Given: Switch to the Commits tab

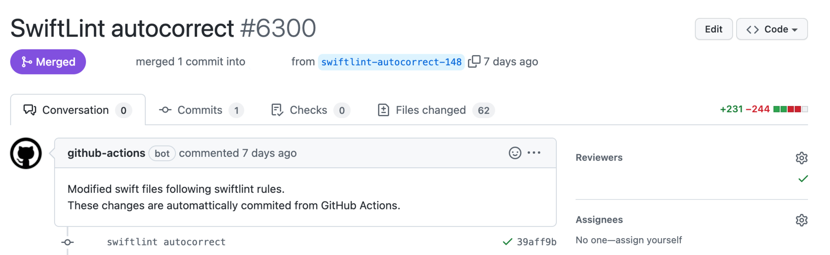Looking at the screenshot, I should [200, 110].
